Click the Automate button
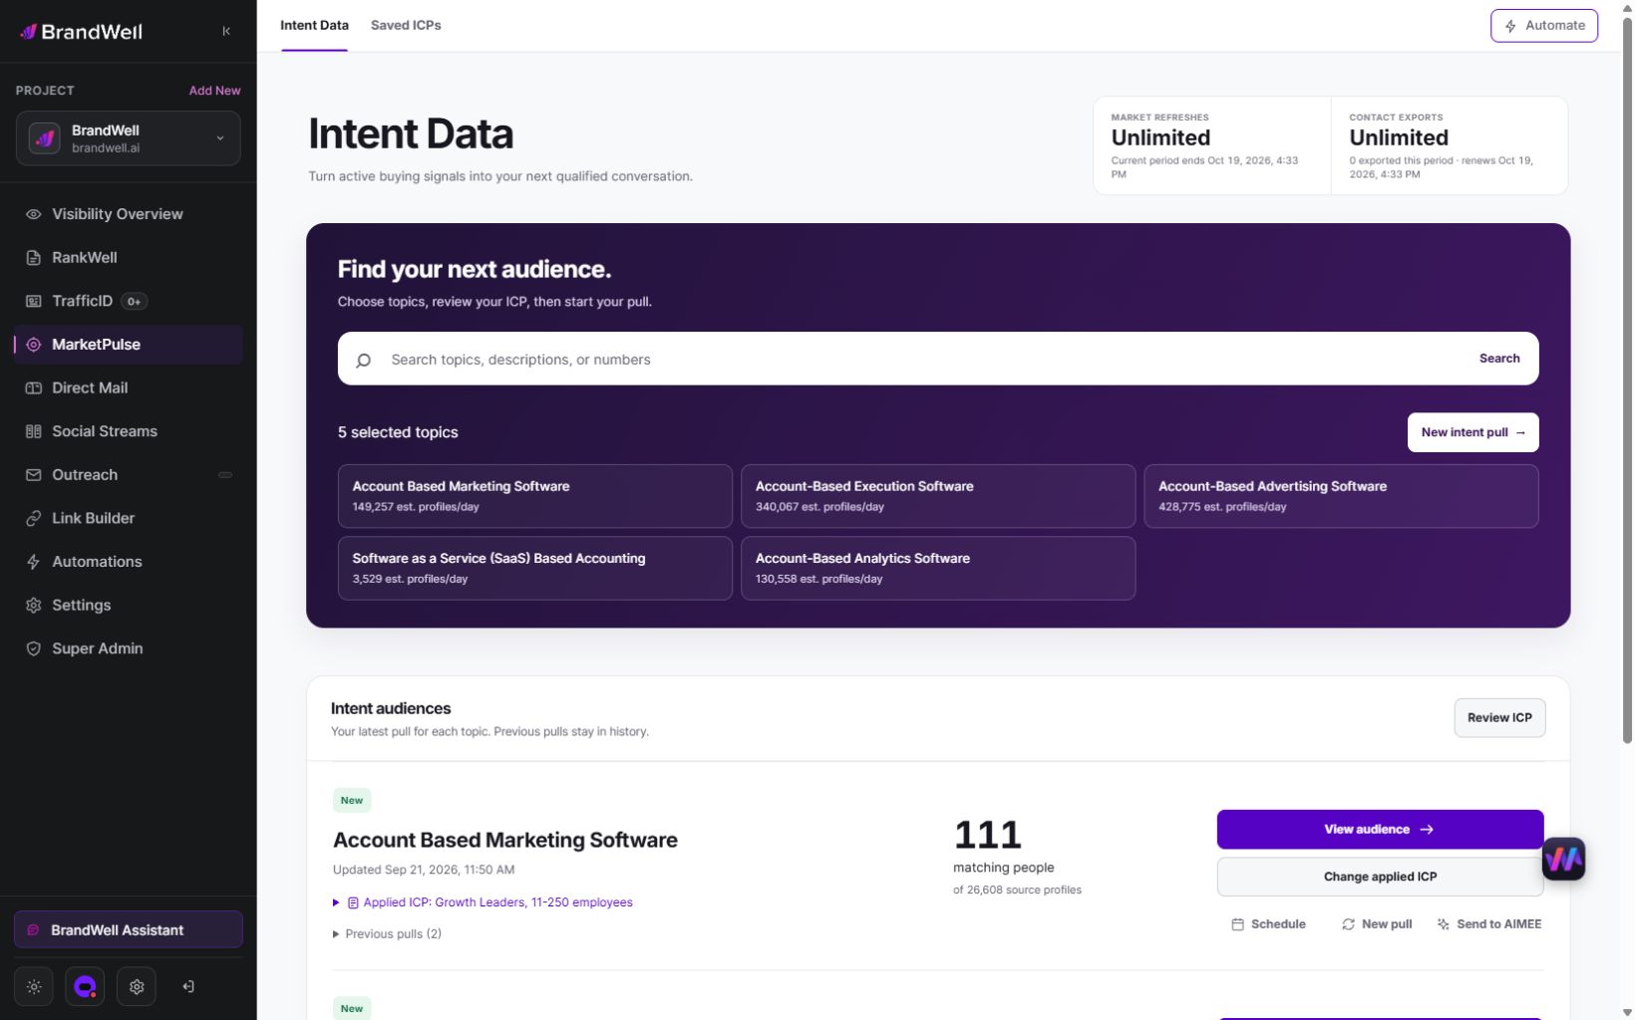Viewport: 1635px width, 1020px height. (x=1543, y=26)
